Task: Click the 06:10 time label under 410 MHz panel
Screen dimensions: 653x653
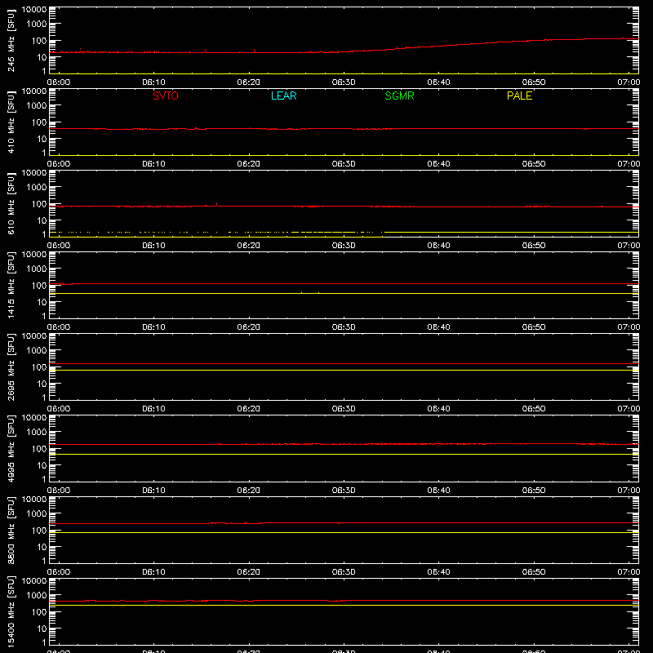Action: tap(153, 164)
